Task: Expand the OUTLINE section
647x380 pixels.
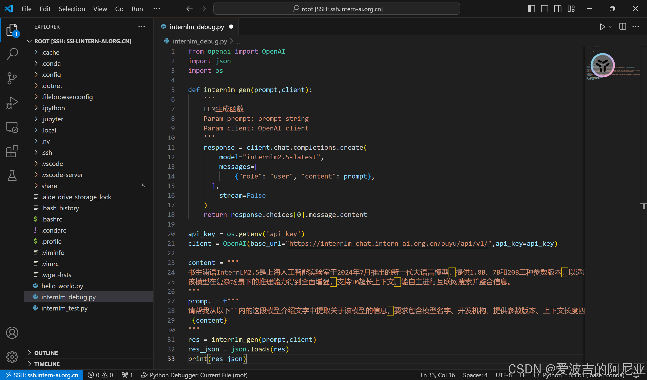Action: 46,353
